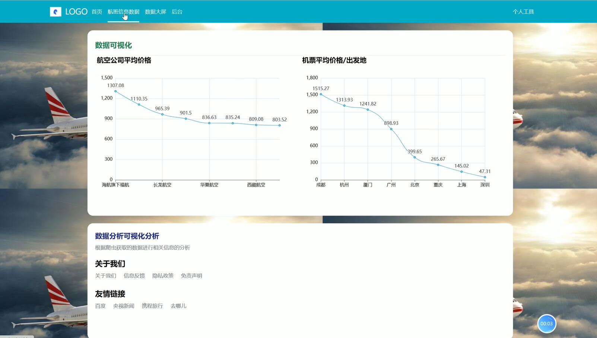Open the 后台 admin section
This screenshot has height=338, width=597.
coord(177,12)
